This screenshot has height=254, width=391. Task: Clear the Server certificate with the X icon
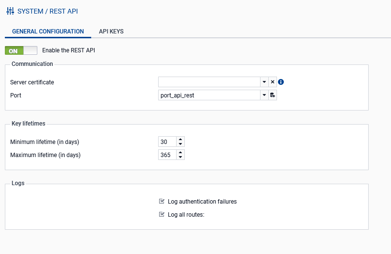[x=273, y=82]
